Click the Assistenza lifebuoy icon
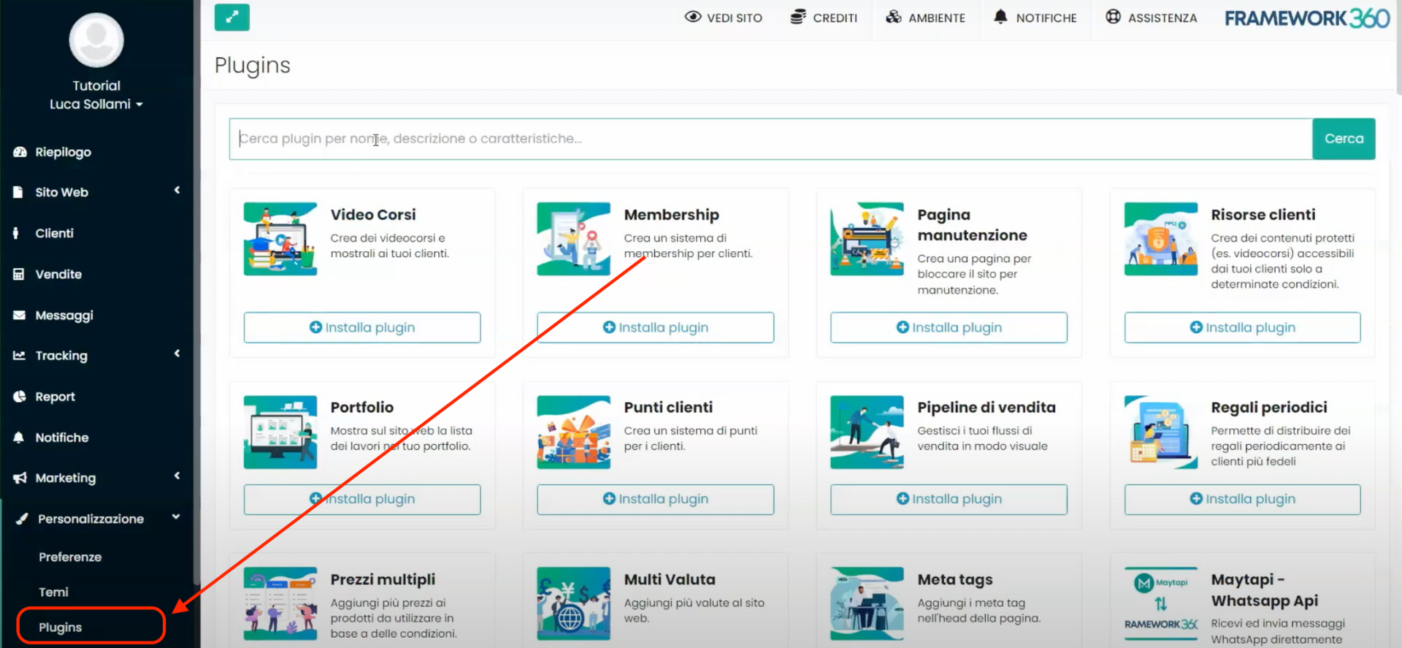The image size is (1402, 648). [1113, 17]
